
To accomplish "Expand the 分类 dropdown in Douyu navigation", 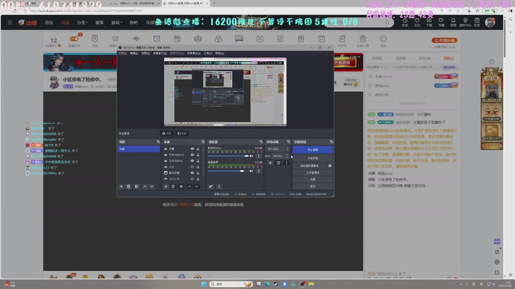I will (x=82, y=22).
